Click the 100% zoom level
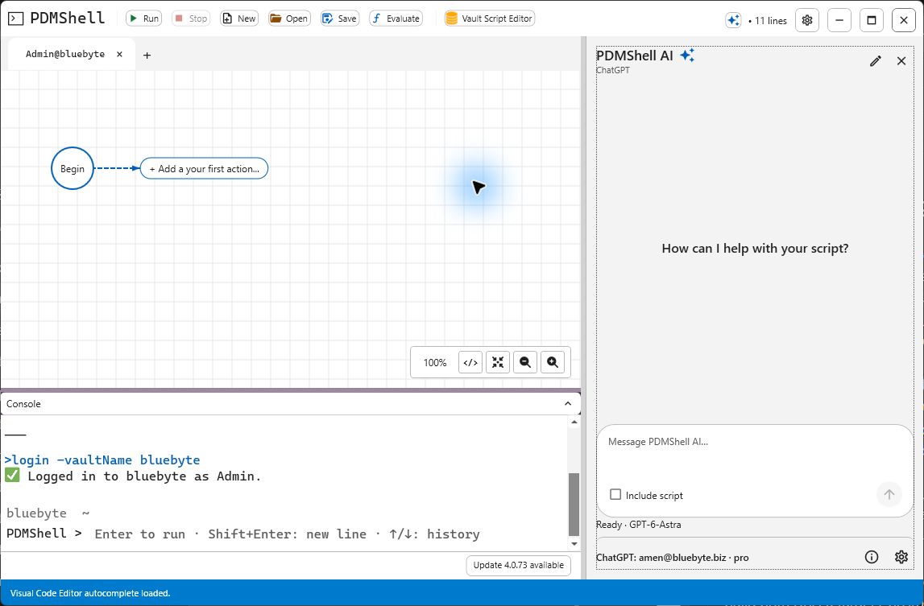This screenshot has width=924, height=606. pos(435,363)
